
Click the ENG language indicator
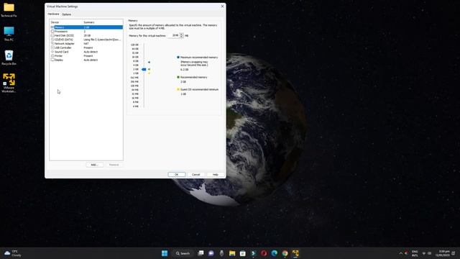pyautogui.click(x=415, y=253)
